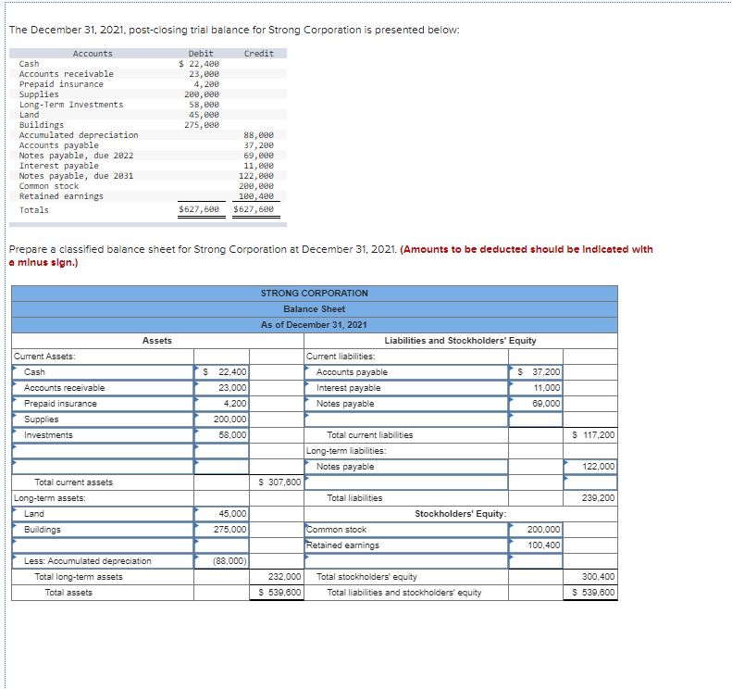Click the 'Long-term assets:' label

(49, 498)
